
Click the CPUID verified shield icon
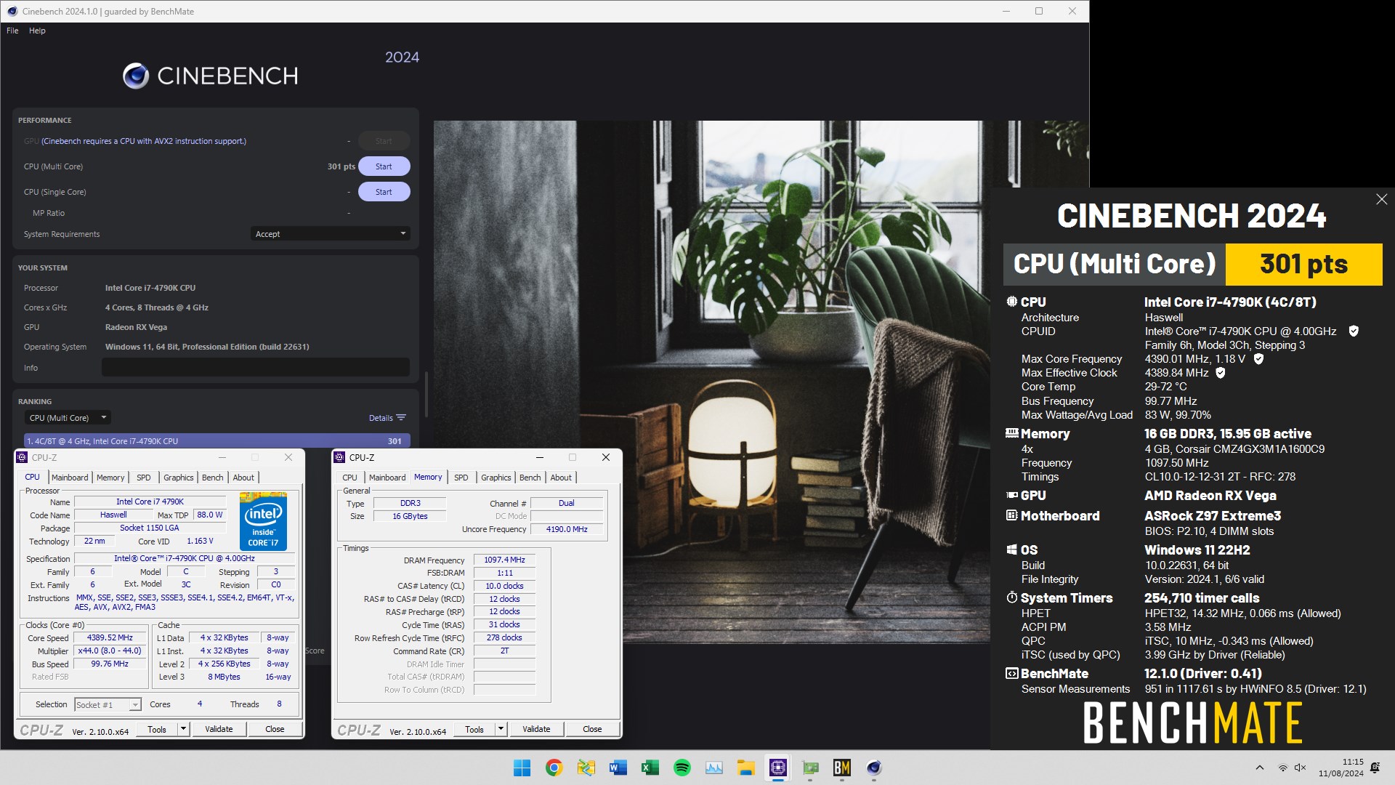1354,331
